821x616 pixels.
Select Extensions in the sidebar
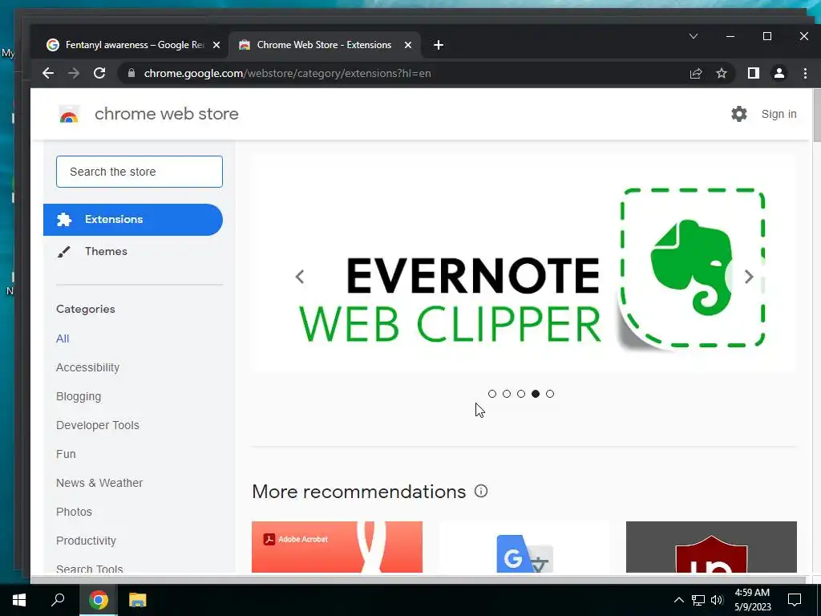pos(133,220)
